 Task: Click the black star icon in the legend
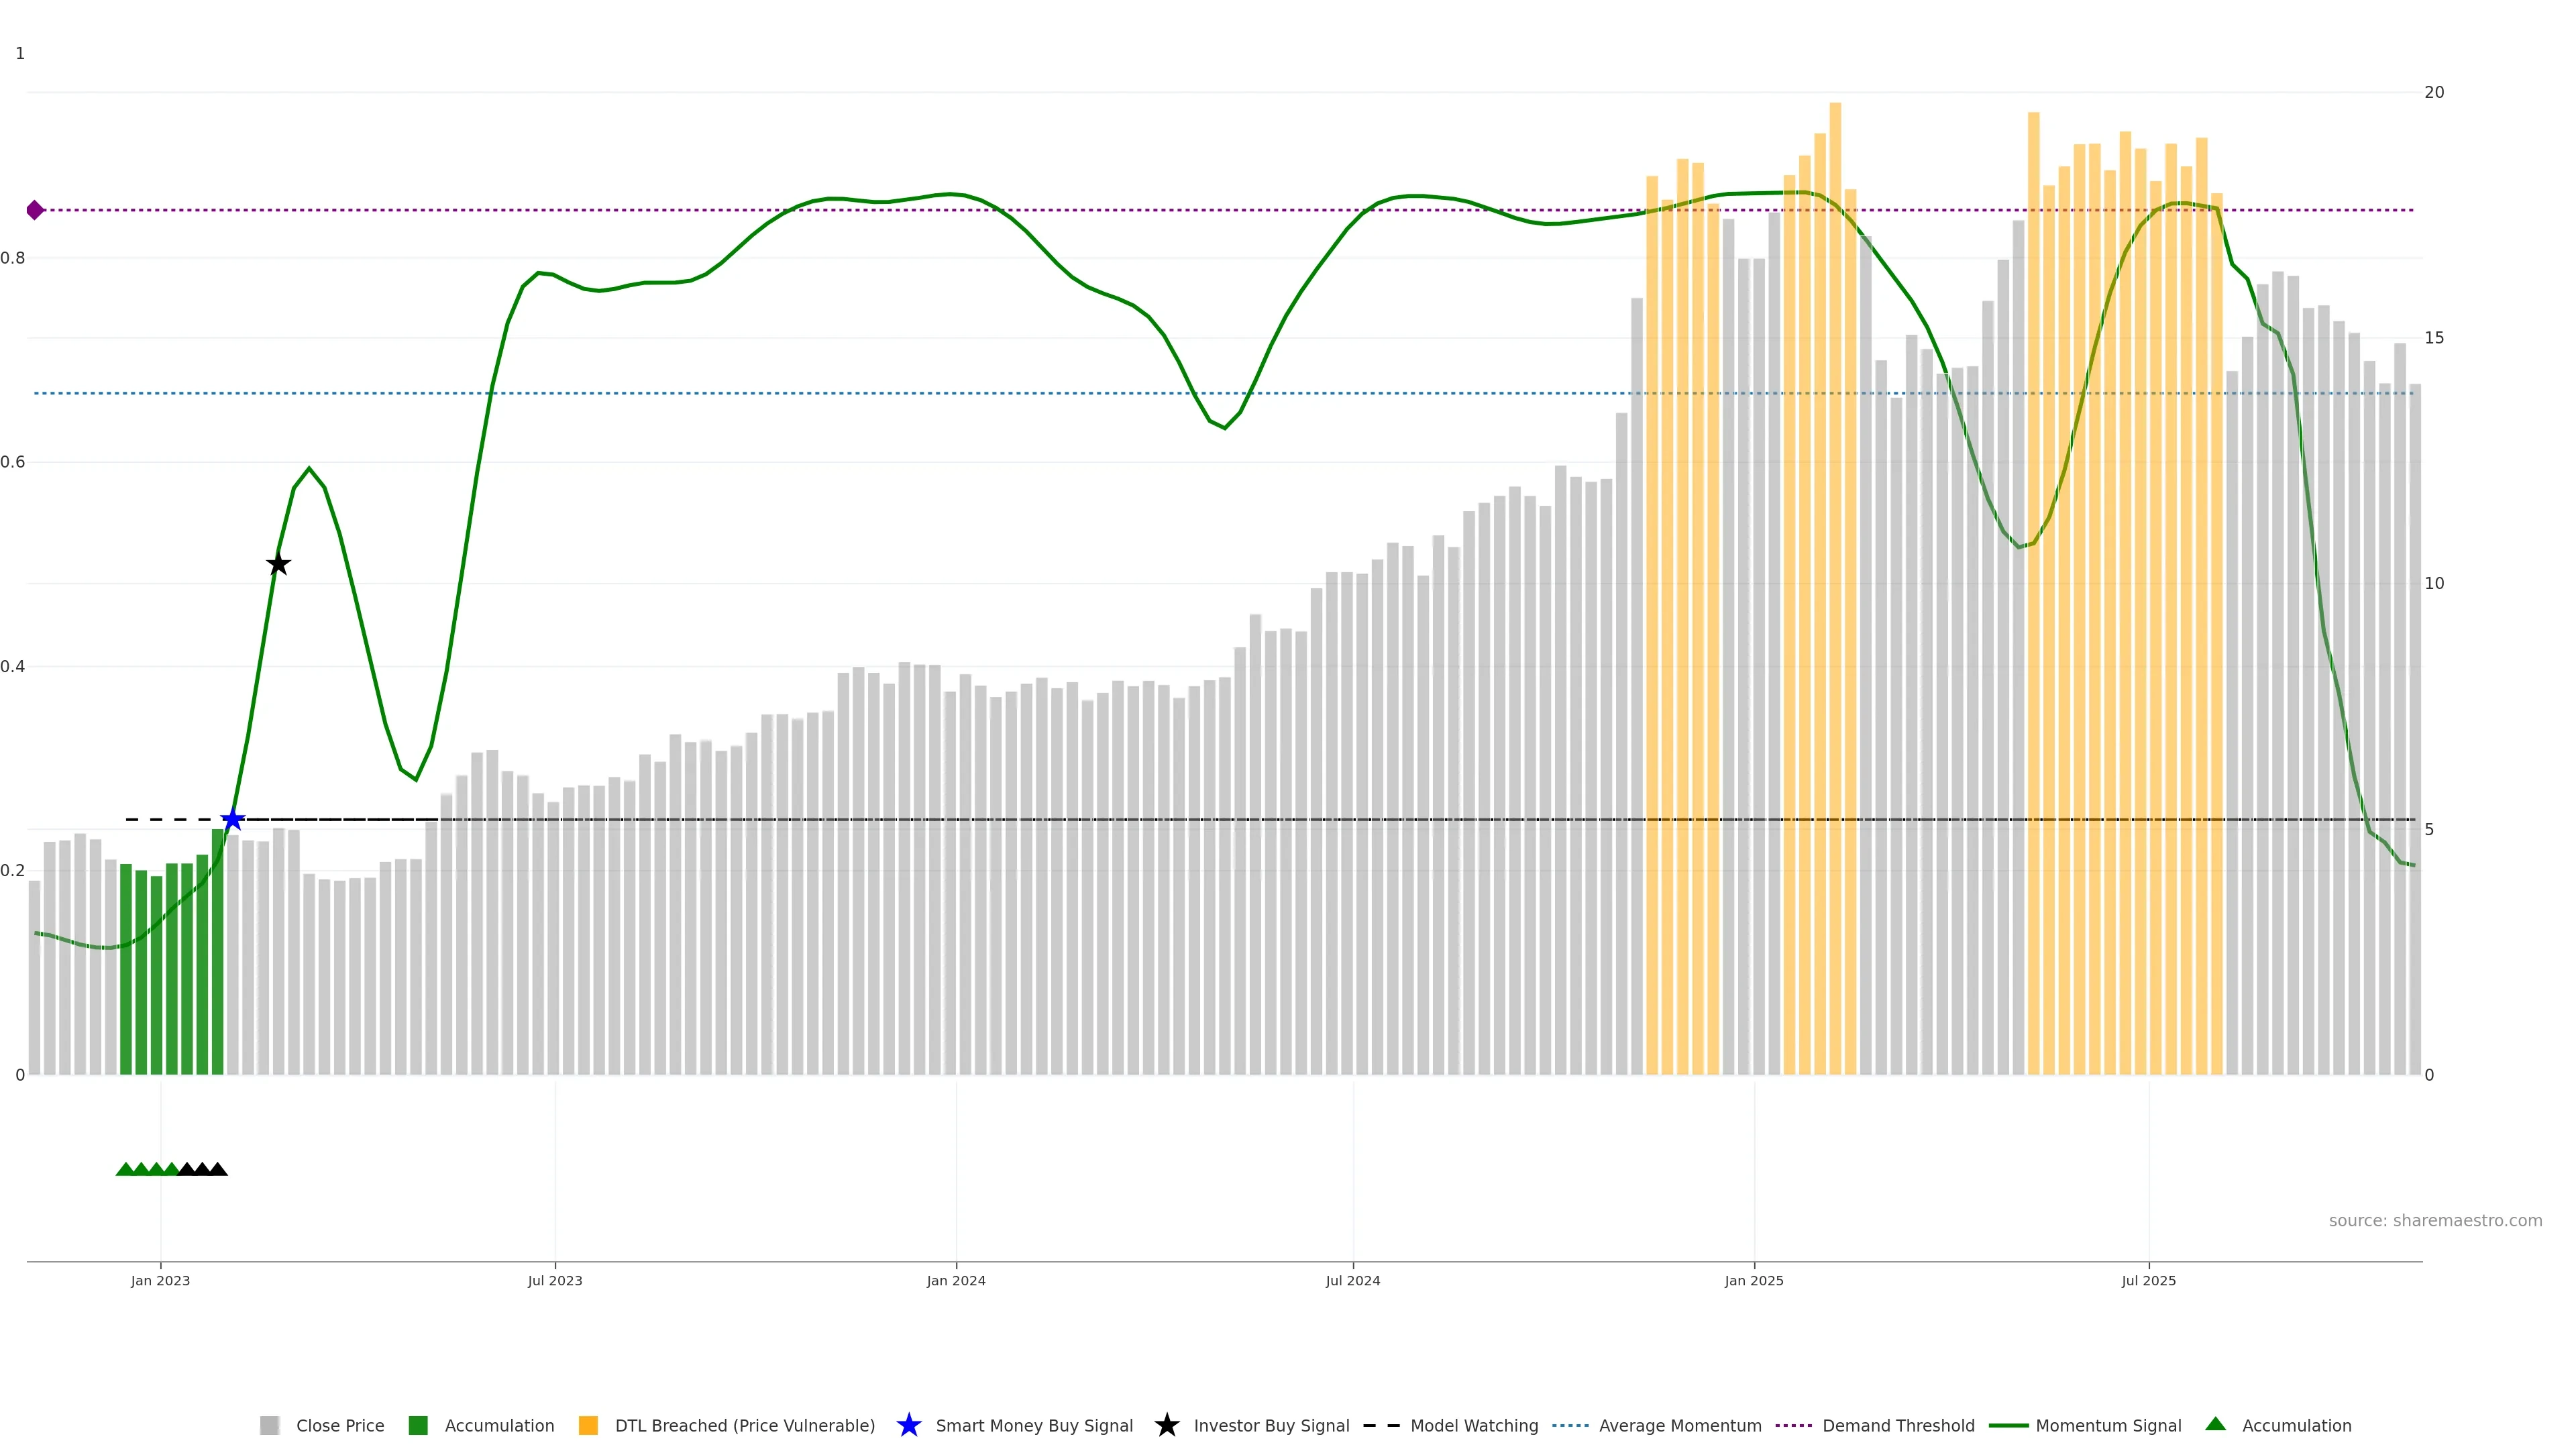(1166, 1425)
